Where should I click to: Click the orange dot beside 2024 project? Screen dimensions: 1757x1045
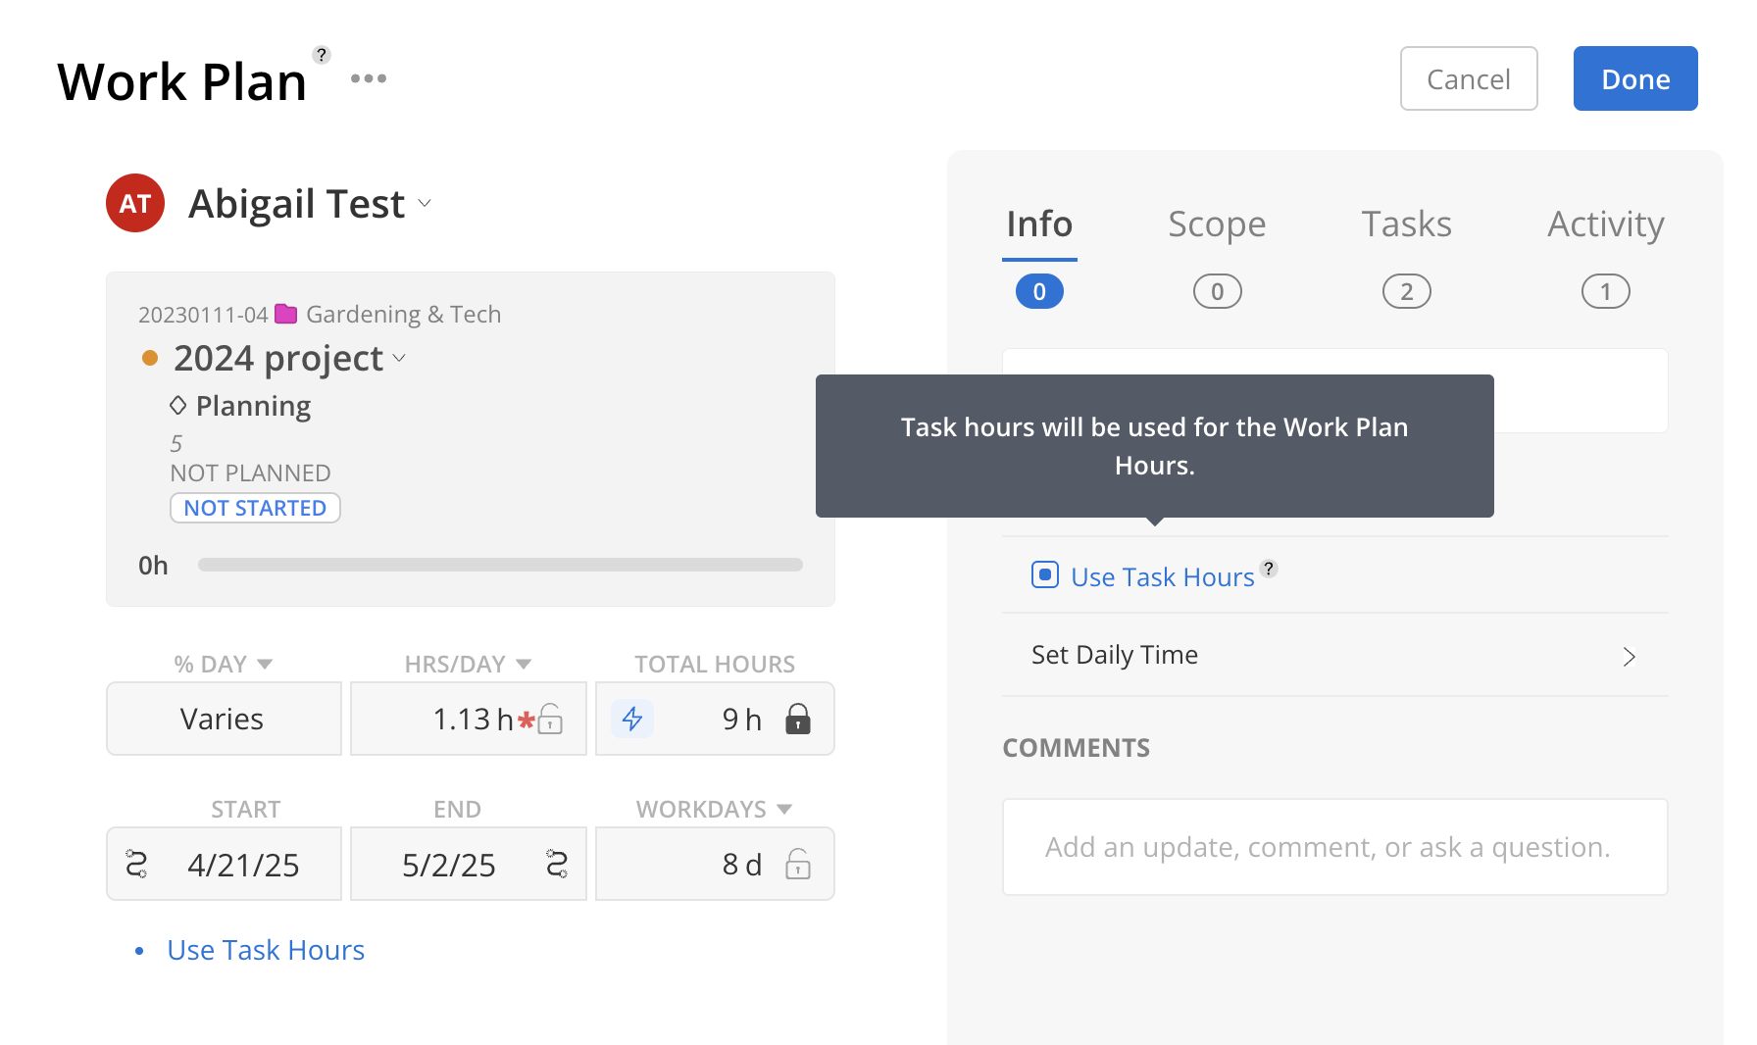point(150,358)
